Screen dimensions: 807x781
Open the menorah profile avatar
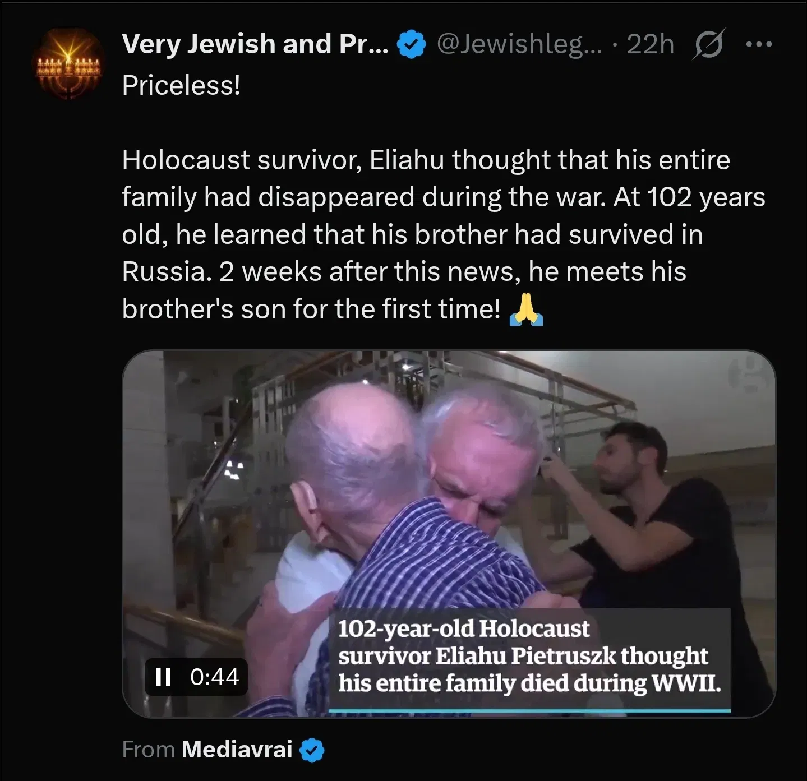click(69, 64)
